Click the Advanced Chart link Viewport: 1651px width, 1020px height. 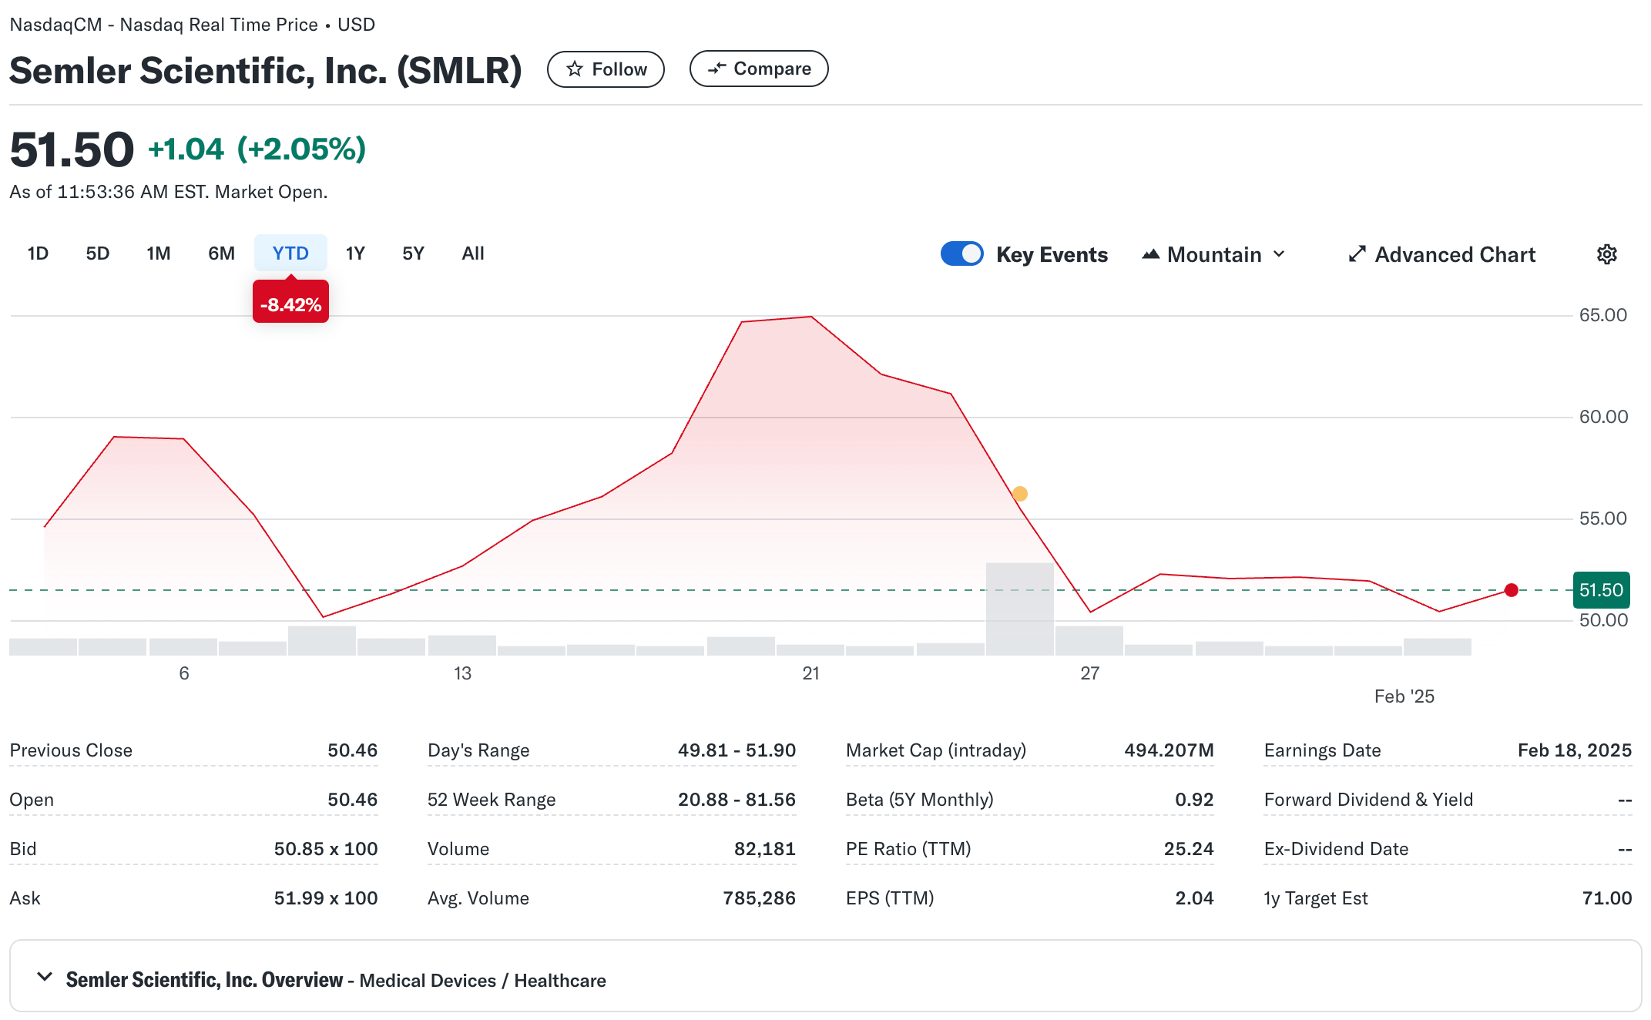point(1455,254)
